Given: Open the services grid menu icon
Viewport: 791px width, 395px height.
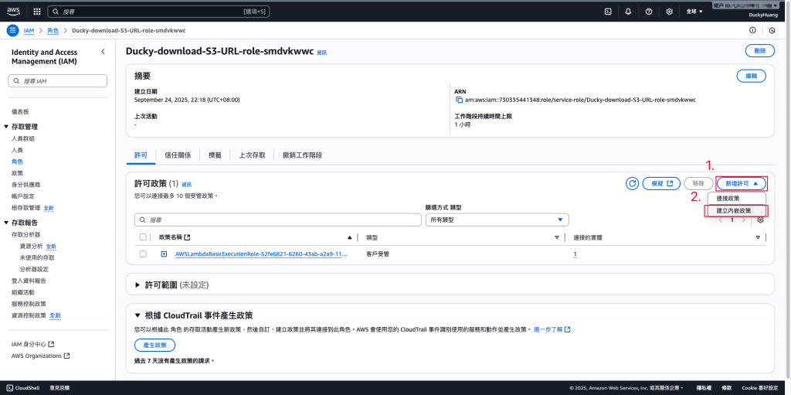Looking at the screenshot, I should tap(37, 11).
